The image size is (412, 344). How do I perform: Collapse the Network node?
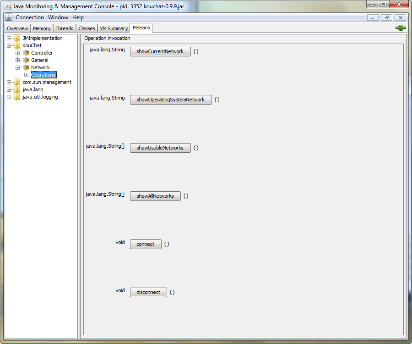(17, 67)
